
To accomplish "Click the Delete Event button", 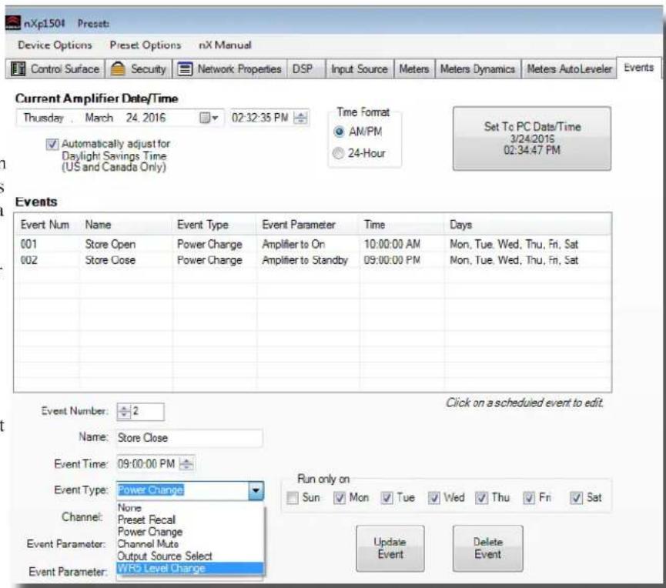I will [x=487, y=548].
